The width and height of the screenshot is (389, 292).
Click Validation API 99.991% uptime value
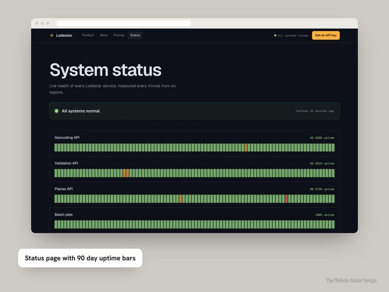[x=322, y=164]
